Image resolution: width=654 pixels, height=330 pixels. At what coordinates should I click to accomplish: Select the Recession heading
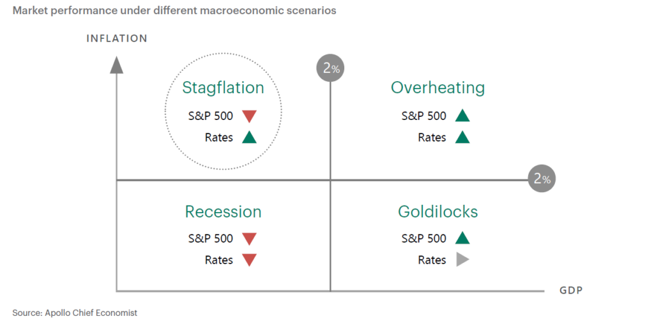tap(223, 212)
